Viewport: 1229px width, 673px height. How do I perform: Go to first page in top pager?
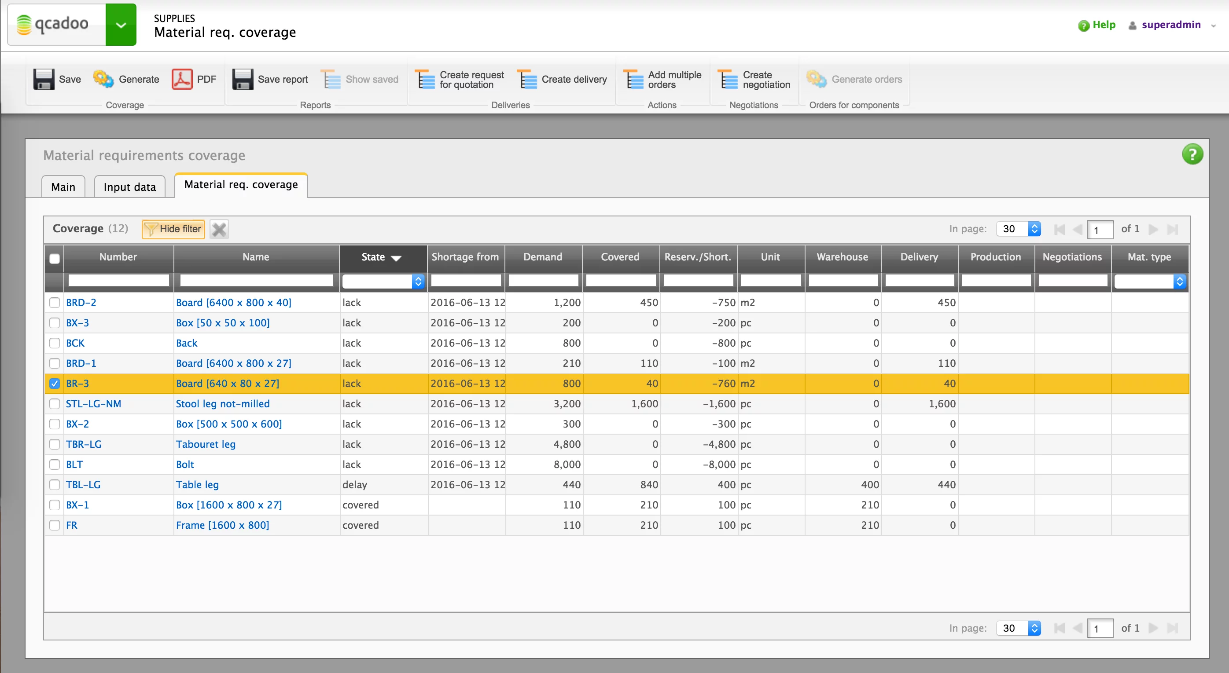click(x=1059, y=229)
